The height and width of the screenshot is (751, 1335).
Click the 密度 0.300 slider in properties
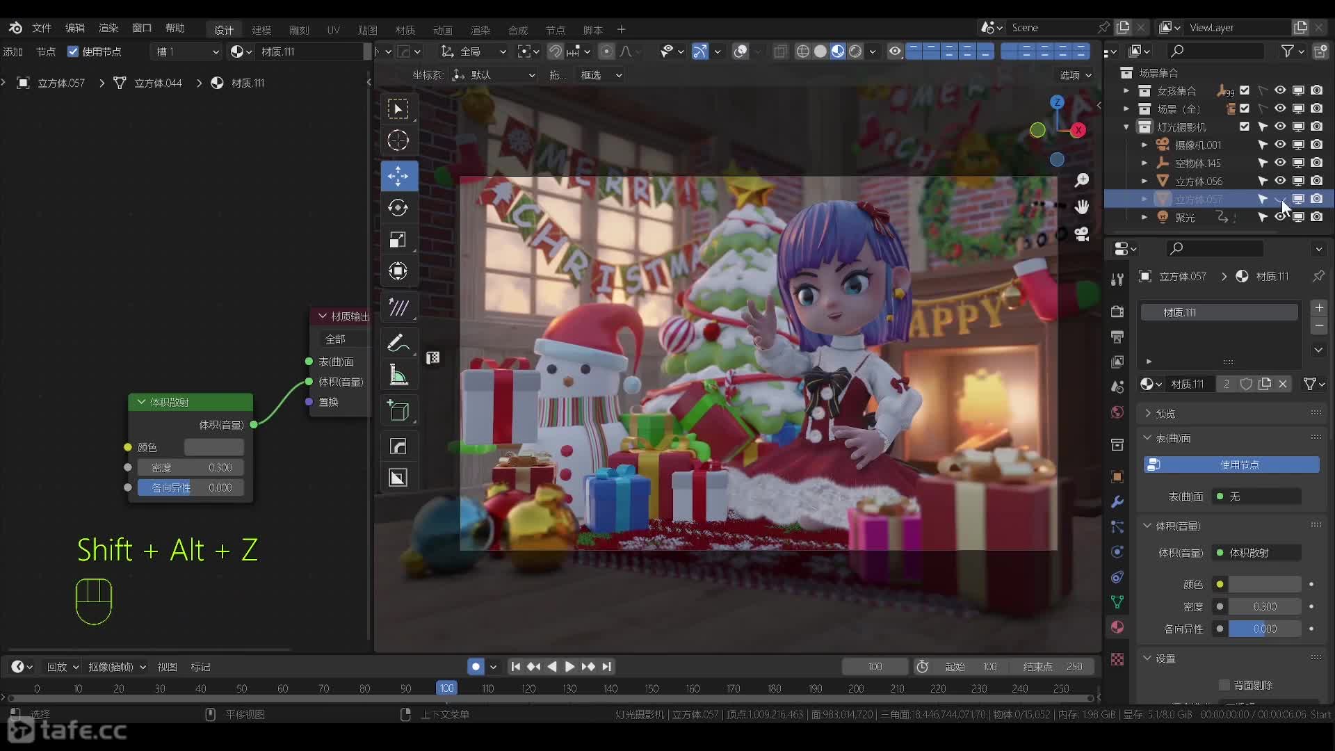point(1265,606)
